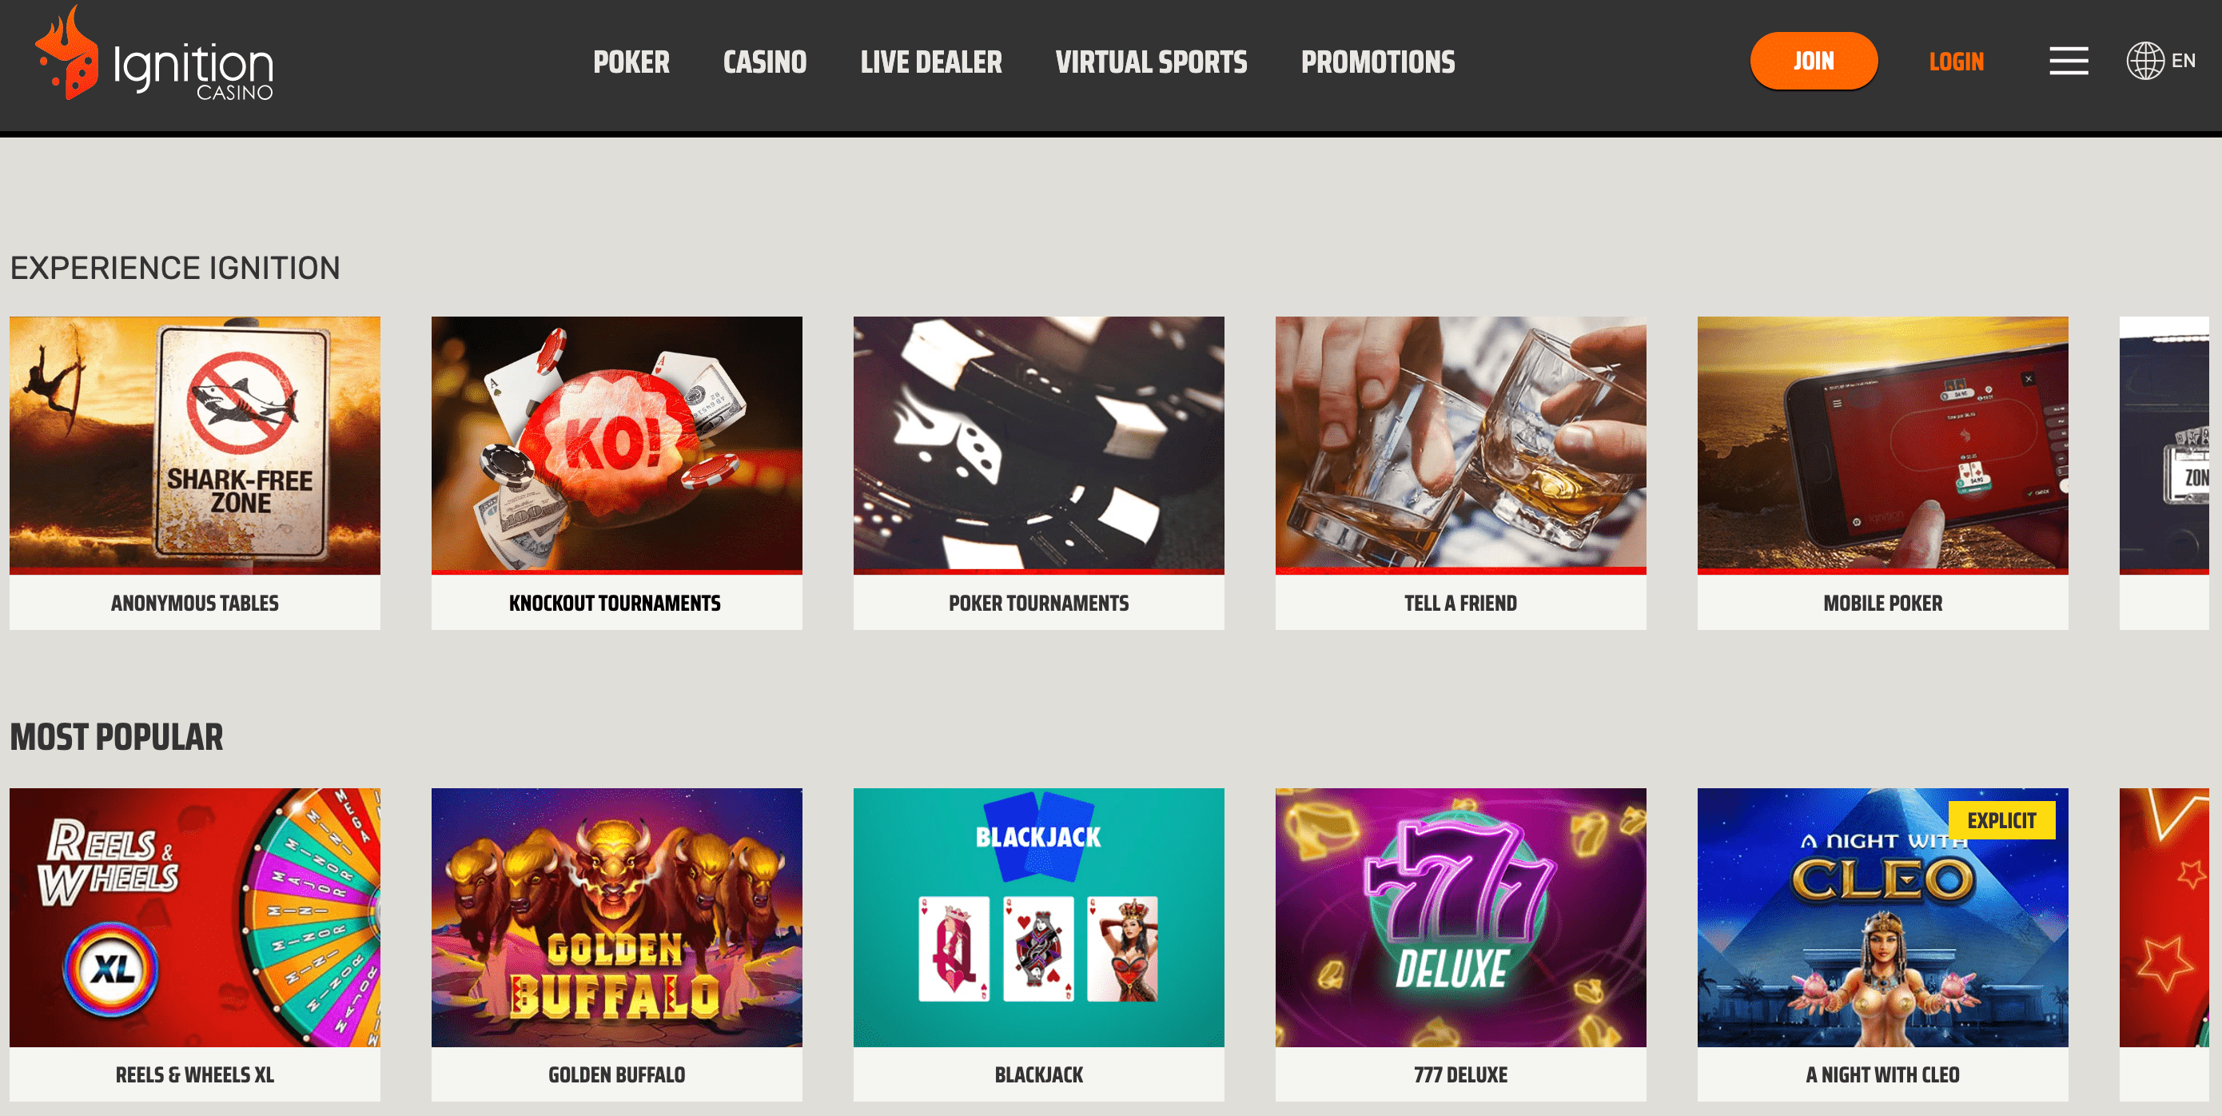The height and width of the screenshot is (1116, 2222).
Task: Click the globe language icon
Action: (x=2144, y=62)
